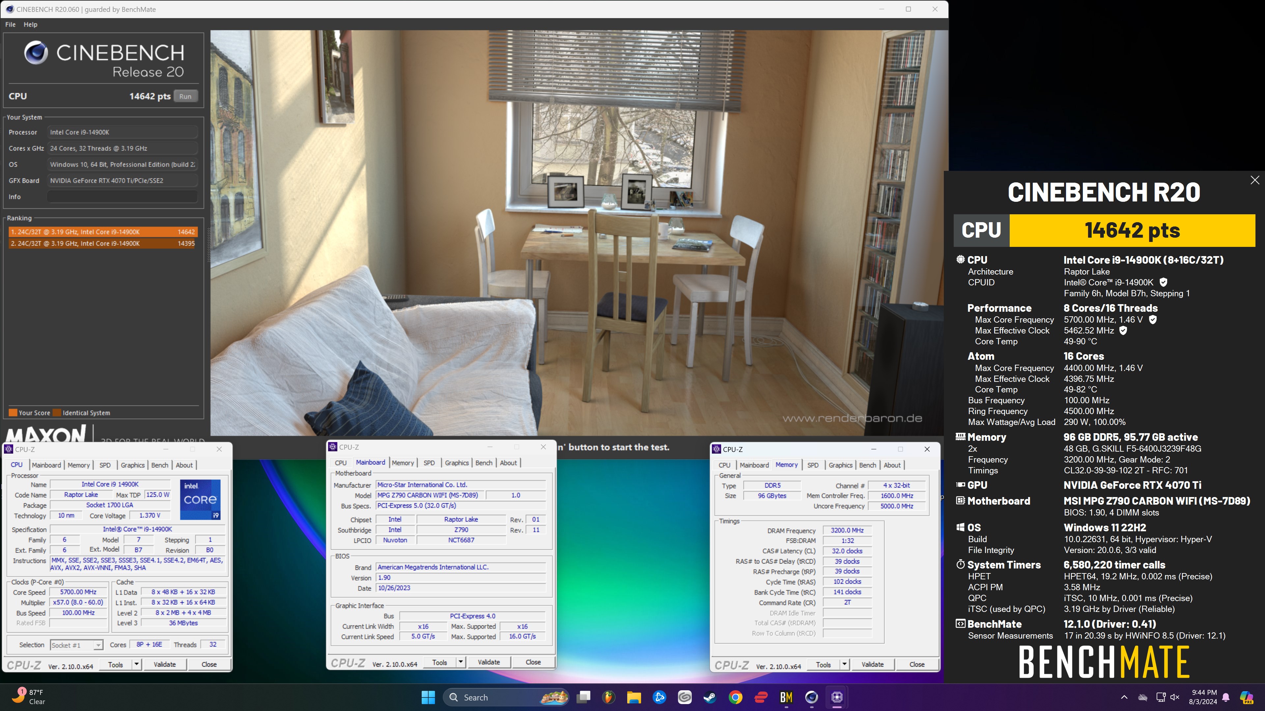Click Cinebench logo sphere in the left panel
Screen dimensions: 1265x711
click(x=36, y=53)
